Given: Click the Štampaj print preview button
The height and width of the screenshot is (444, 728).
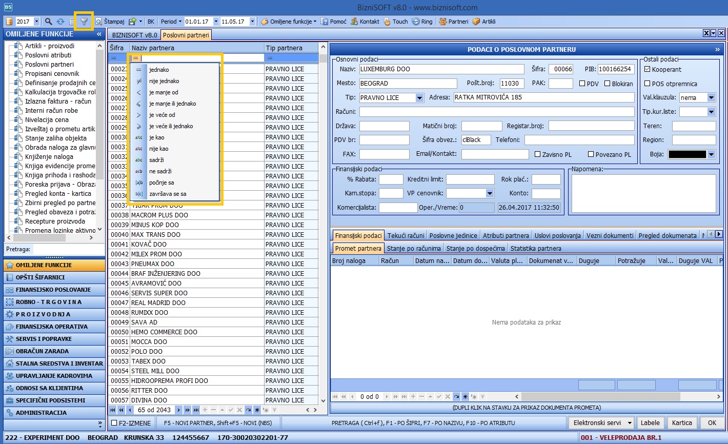Looking at the screenshot, I should point(110,22).
